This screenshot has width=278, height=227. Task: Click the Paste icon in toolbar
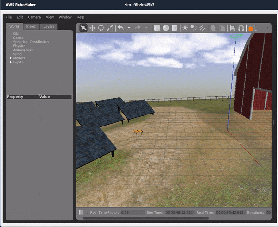[221, 28]
